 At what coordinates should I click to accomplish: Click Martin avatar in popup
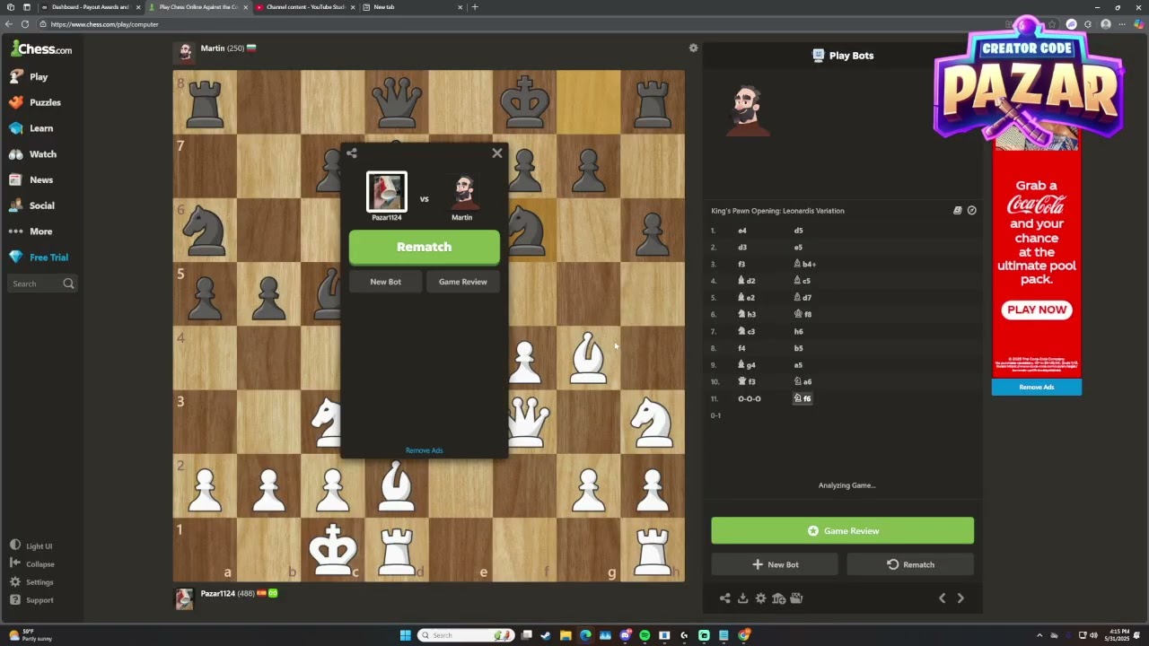tap(462, 191)
